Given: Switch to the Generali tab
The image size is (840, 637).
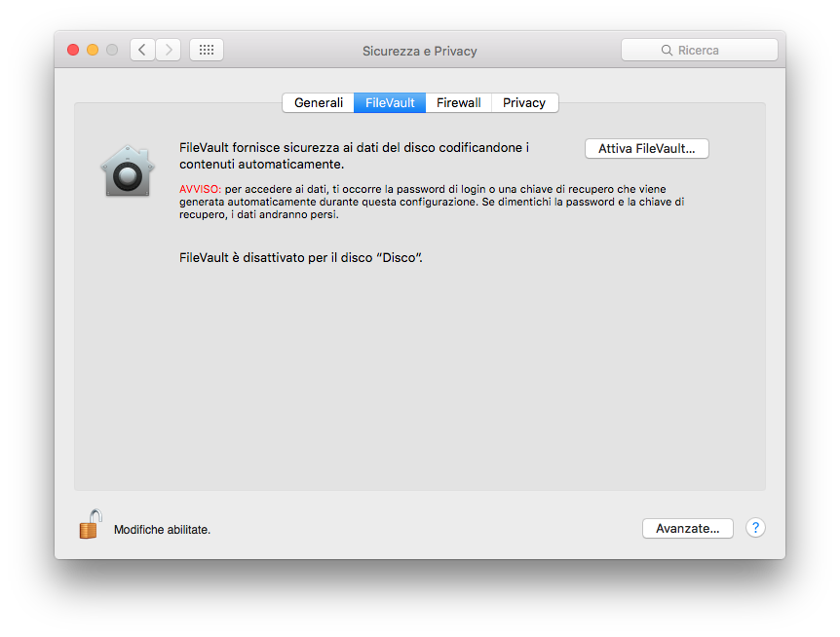Looking at the screenshot, I should coord(319,103).
